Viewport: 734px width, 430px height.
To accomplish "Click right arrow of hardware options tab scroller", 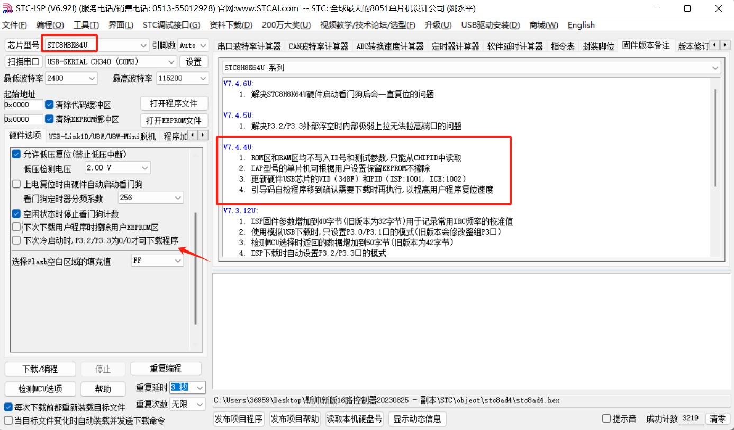I will tap(203, 135).
